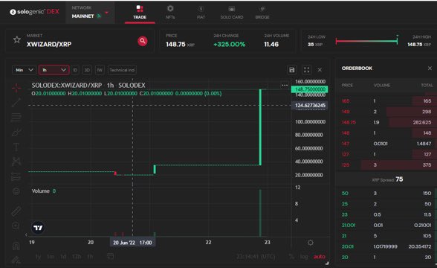Screen dimensions: 437x268
Task: Select buy order at price 25
Action: 386,204
